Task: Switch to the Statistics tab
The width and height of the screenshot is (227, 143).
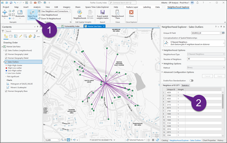Action: tap(185, 85)
